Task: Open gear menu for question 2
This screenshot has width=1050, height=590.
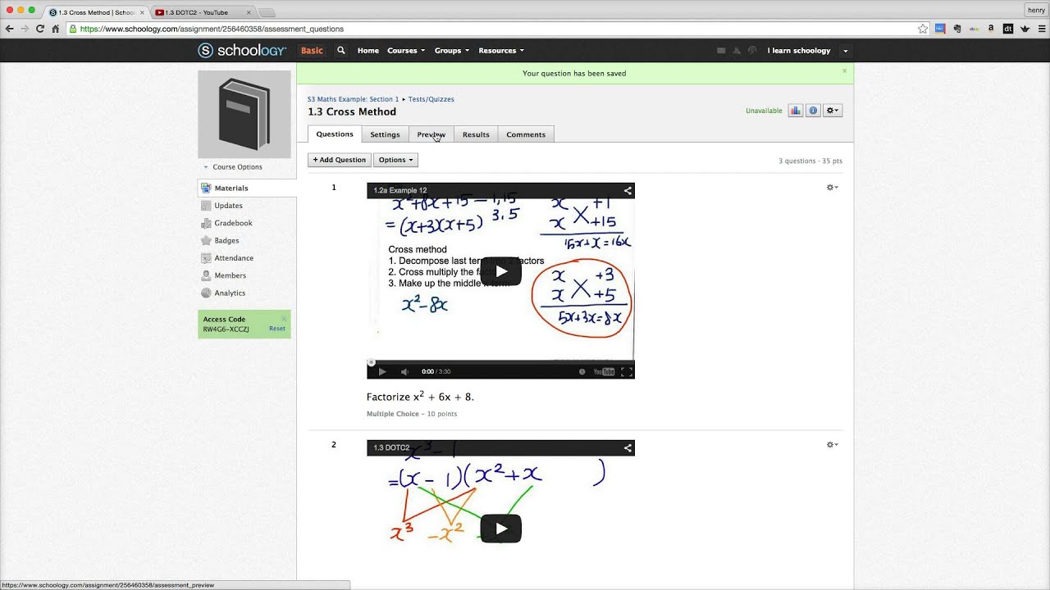Action: [832, 445]
